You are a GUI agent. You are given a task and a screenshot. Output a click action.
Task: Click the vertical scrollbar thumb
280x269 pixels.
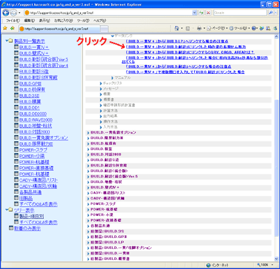[276, 168]
